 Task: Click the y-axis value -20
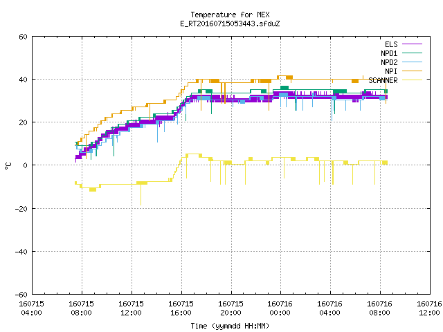click(x=21, y=209)
